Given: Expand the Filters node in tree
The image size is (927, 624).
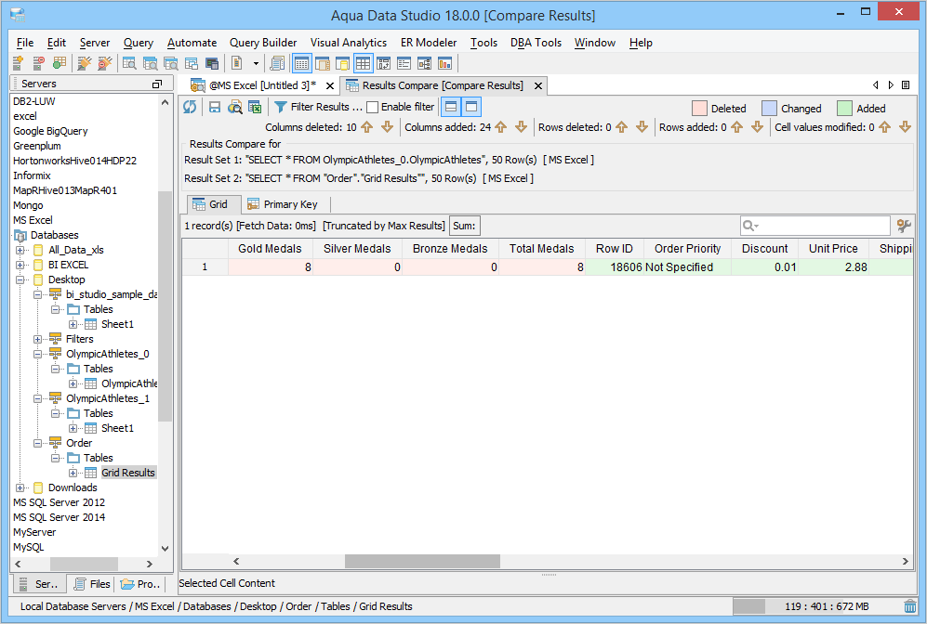Looking at the screenshot, I should pos(38,339).
